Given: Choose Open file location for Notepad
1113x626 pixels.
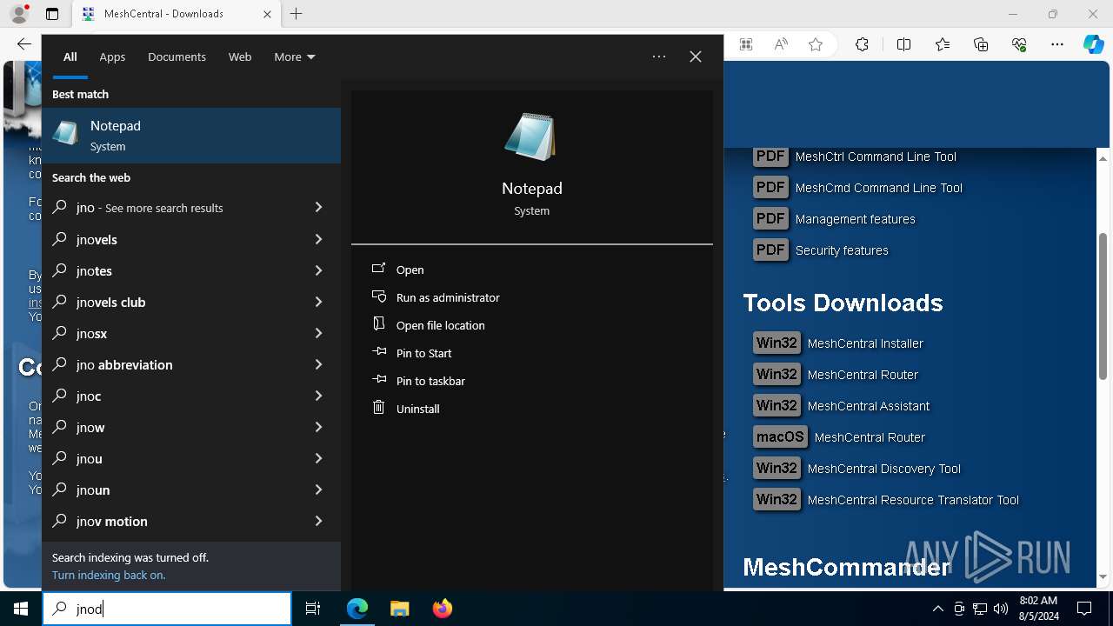Looking at the screenshot, I should [441, 325].
